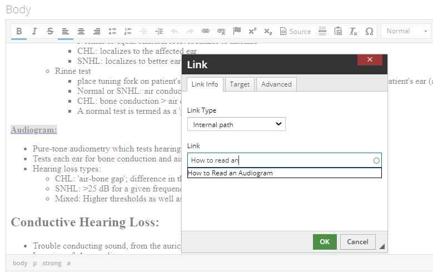Confirm link with OK button

pyautogui.click(x=325, y=242)
